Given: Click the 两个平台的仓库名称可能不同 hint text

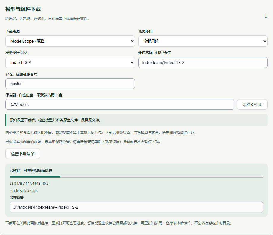Looking at the screenshot, I should [x=101, y=133].
